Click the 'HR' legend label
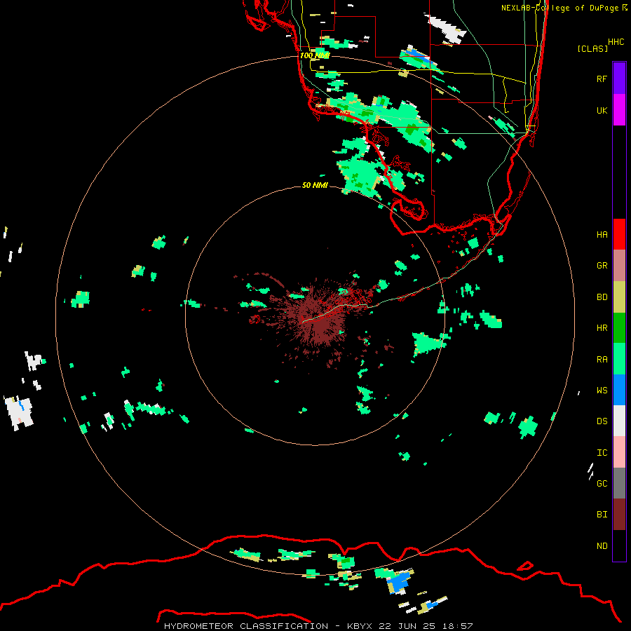The image size is (631, 631). coord(602,328)
